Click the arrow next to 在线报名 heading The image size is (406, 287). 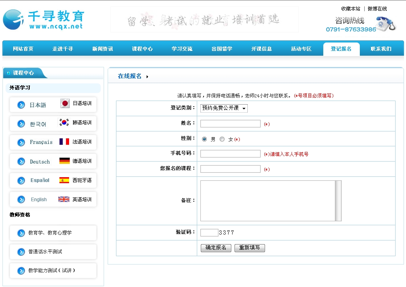(147, 77)
